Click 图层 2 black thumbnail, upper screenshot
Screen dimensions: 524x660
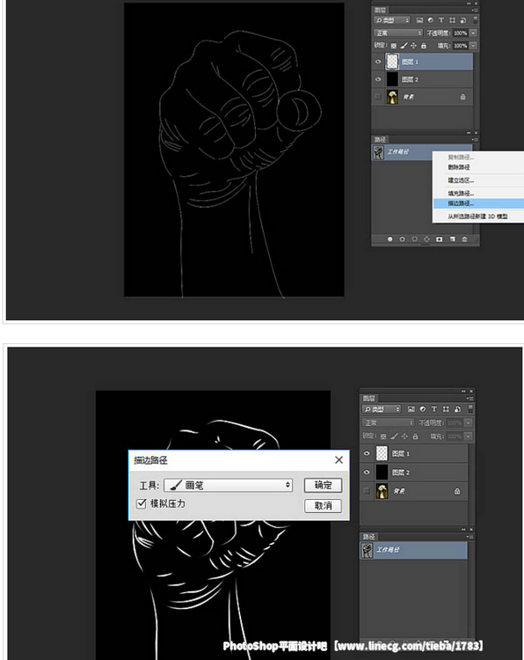(392, 79)
